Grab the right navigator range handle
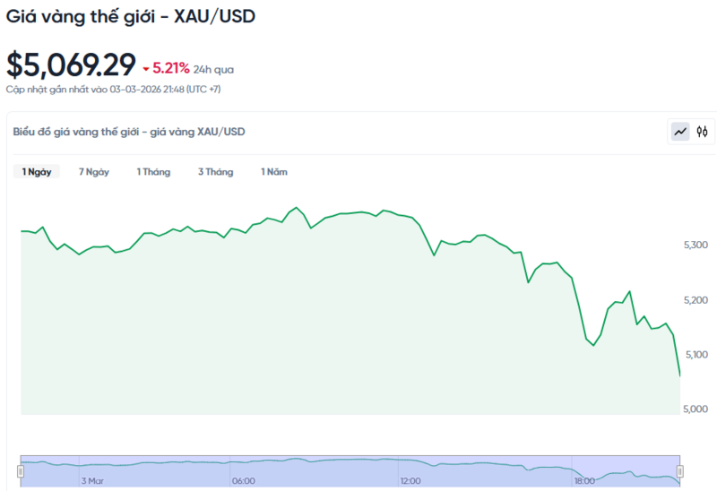717x491 pixels. (679, 471)
